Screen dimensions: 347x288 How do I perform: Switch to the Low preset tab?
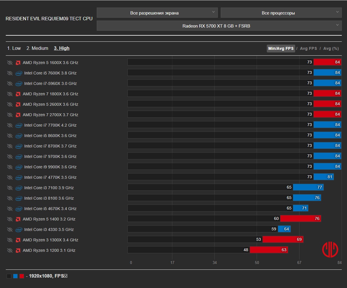[x=14, y=48]
